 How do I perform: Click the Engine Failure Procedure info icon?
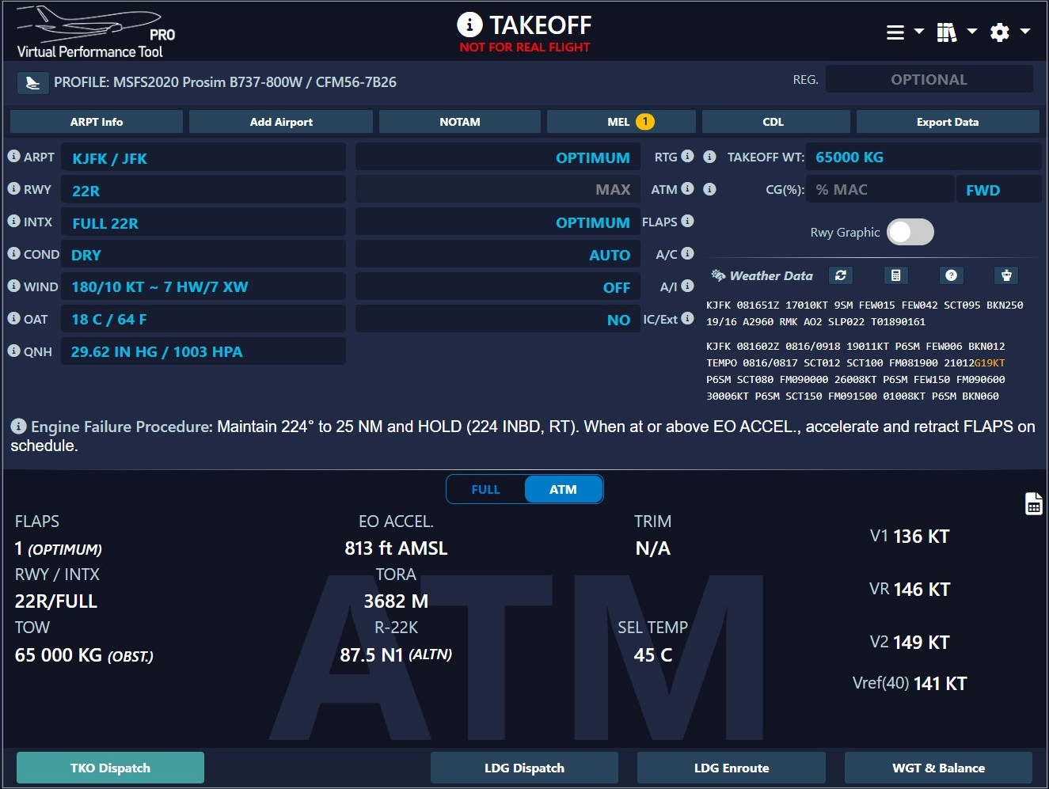point(18,427)
